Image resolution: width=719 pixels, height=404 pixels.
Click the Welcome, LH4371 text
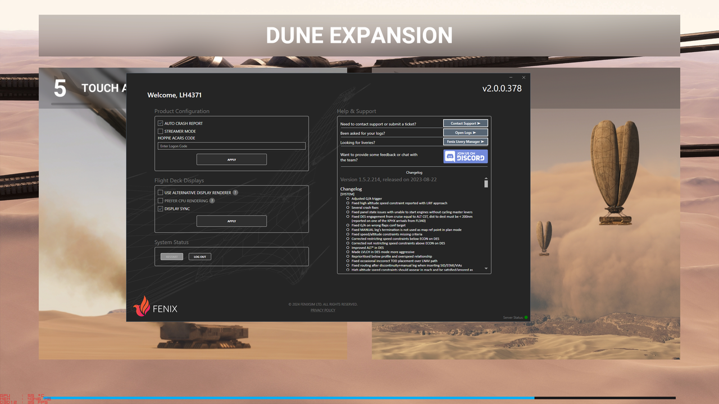click(x=174, y=95)
